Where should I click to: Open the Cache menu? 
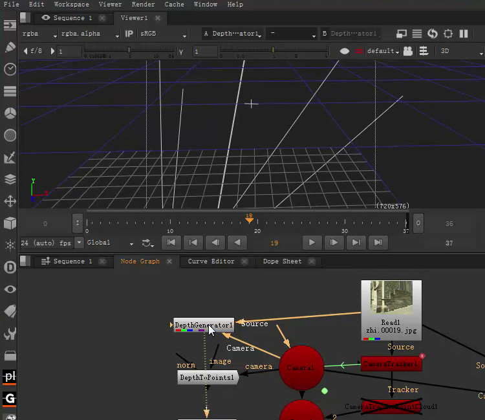(x=174, y=5)
